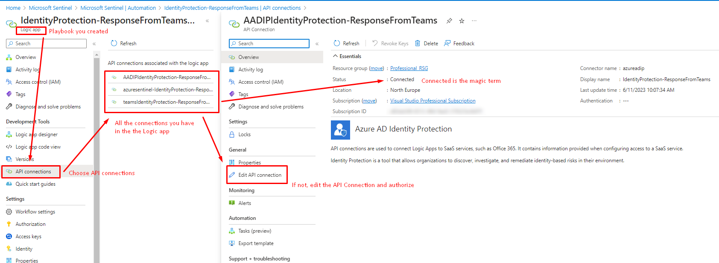Open Edit API connection menu item

[260, 175]
